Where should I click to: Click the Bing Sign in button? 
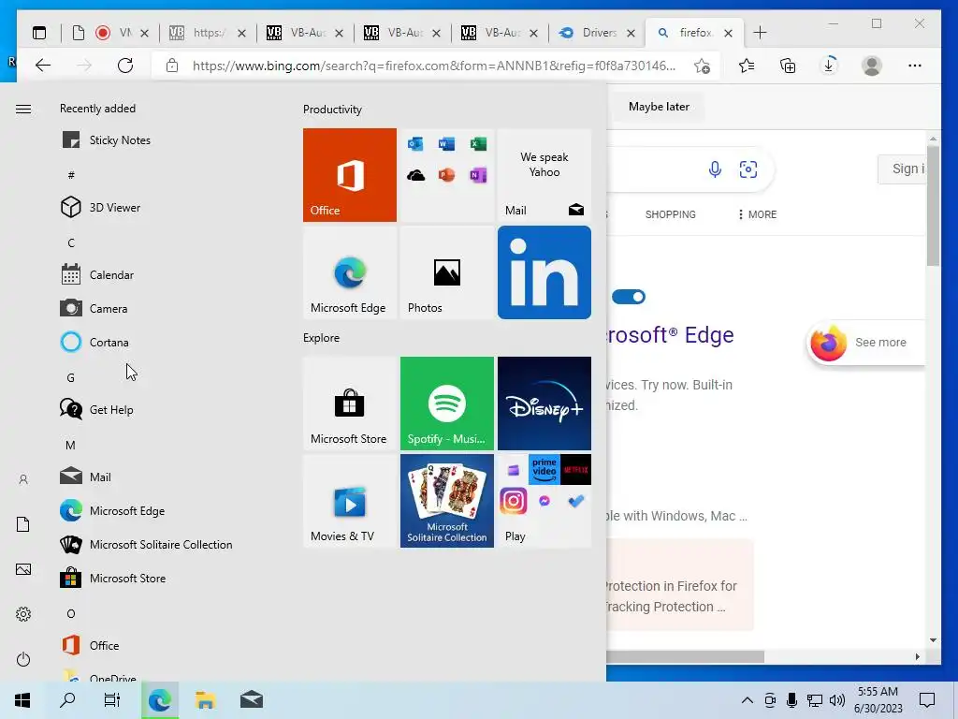(903, 169)
